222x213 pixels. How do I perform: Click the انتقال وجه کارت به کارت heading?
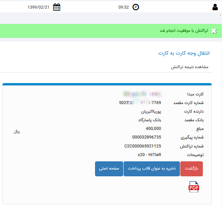[184, 53]
